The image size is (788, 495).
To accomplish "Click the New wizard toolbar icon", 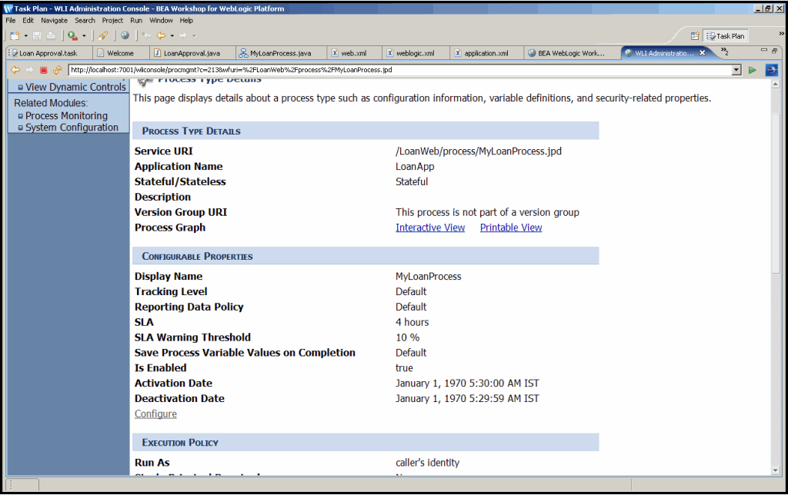I will 15,35.
